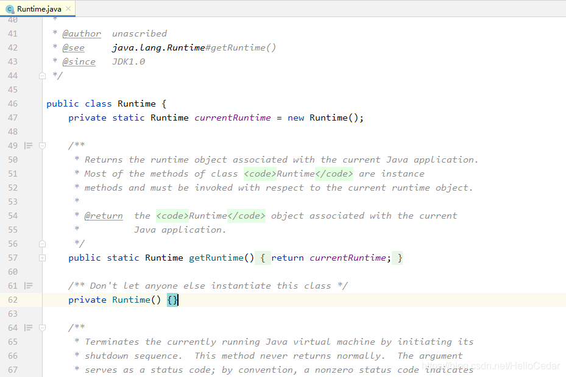
Task: Toggle rendered doc view icon at line 64
Action: click(x=28, y=328)
